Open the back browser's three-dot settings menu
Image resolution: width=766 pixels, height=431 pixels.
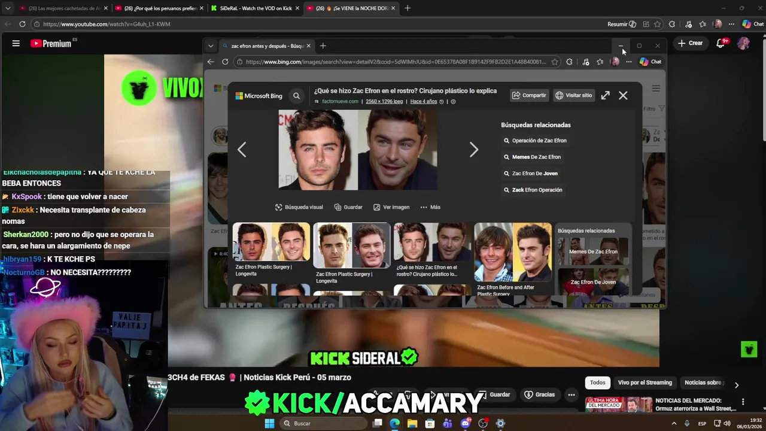(731, 24)
